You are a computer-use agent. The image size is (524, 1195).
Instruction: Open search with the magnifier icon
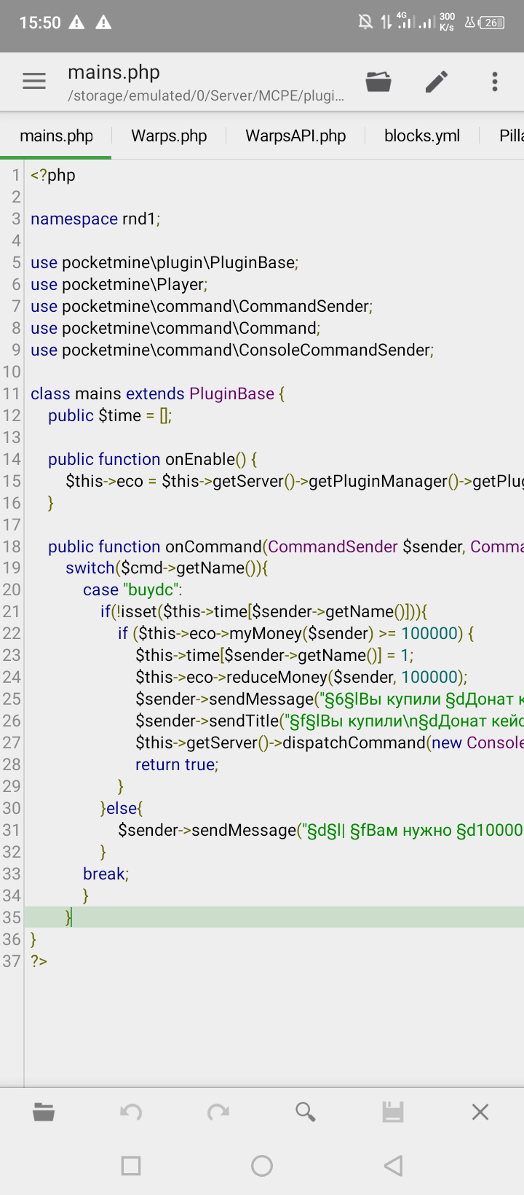coord(306,1112)
